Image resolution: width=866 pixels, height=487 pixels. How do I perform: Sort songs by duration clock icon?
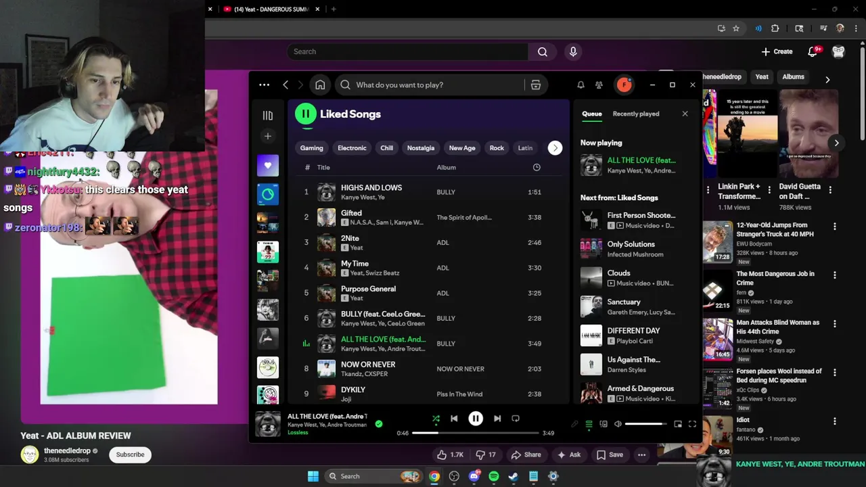[x=537, y=167]
